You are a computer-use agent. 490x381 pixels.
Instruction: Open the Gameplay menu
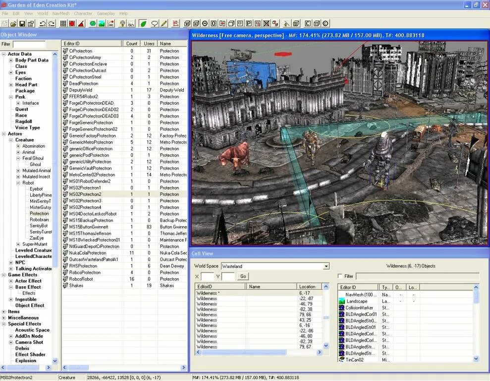(x=106, y=13)
